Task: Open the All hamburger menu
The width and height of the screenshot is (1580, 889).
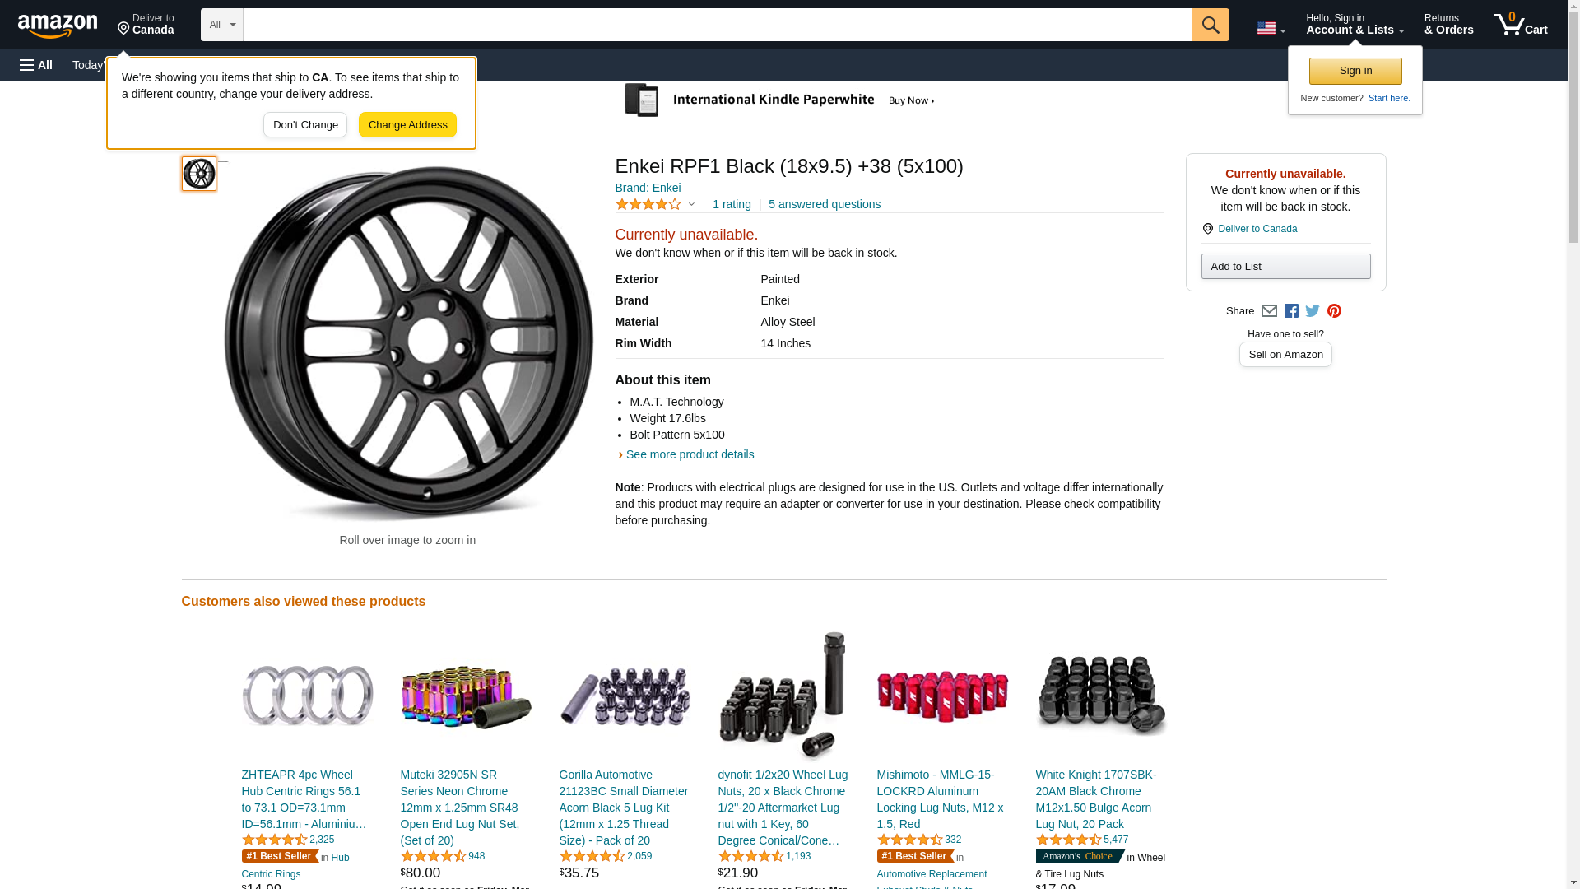Action: (36, 65)
